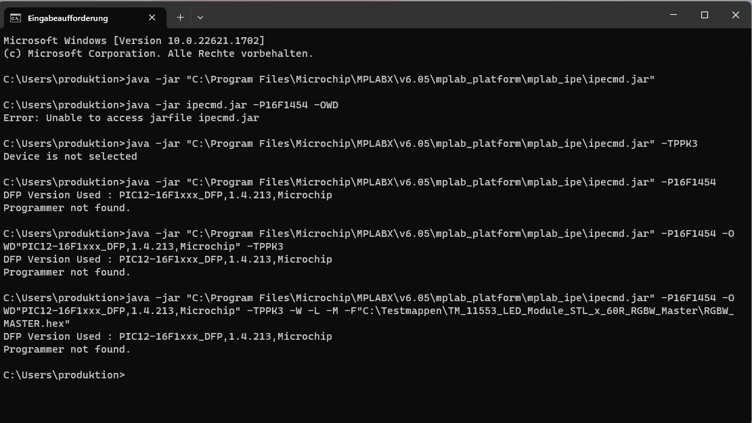Click the first "DFP Version Used" line
This screenshot has height=423, width=752.
coord(167,195)
